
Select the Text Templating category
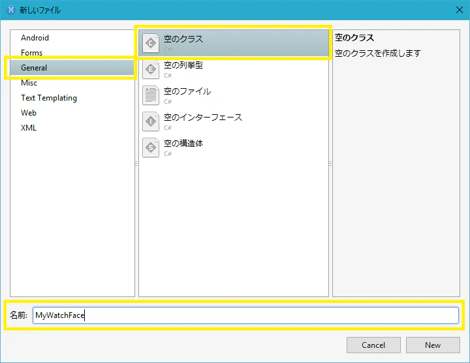pos(49,98)
